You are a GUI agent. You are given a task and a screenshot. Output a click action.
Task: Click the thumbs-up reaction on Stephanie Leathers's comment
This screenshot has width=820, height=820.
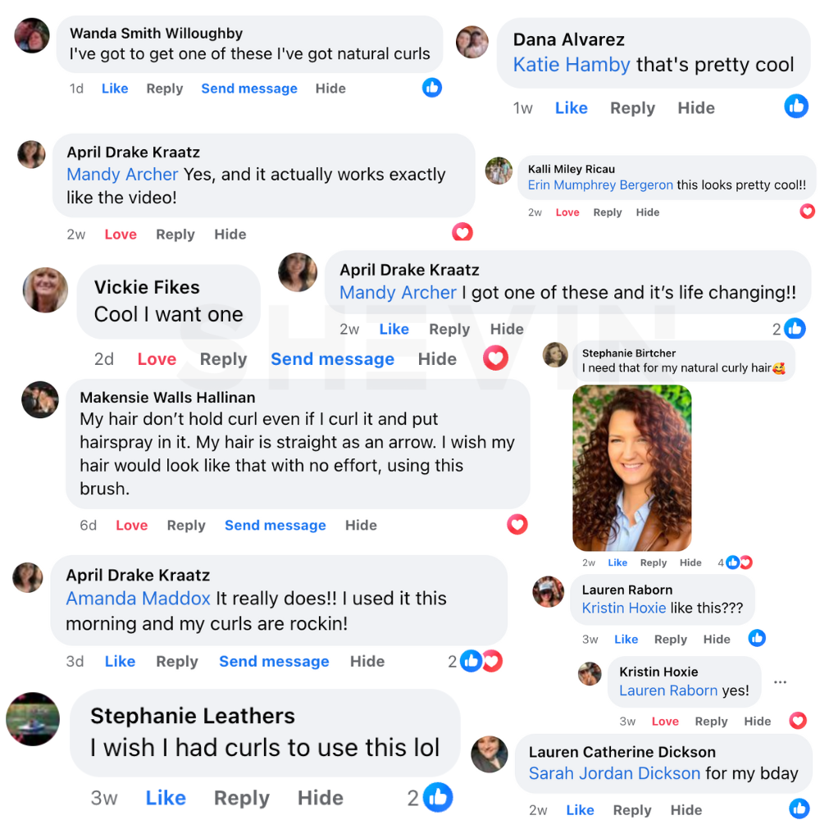click(439, 797)
